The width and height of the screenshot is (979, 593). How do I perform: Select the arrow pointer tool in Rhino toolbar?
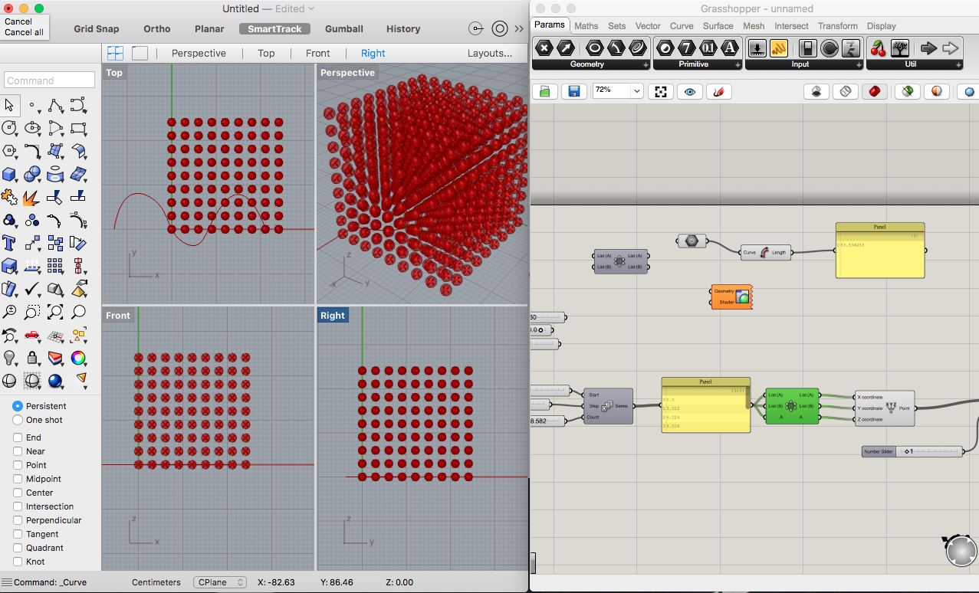click(9, 106)
